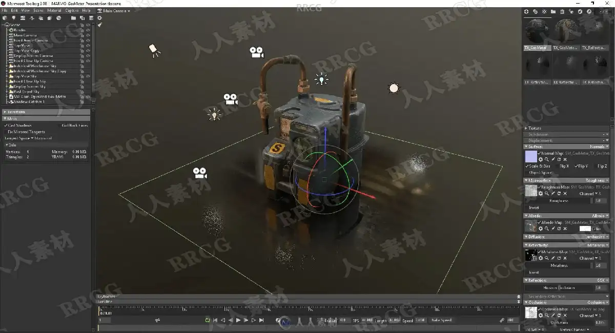Click the lock icon on the Top View row
The height and width of the screenshot is (333, 615).
coord(82,46)
